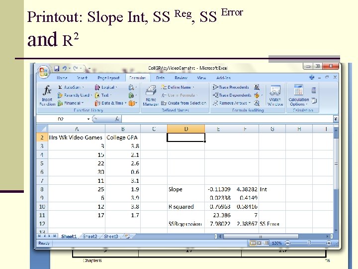Select the 'SSRegression' label cell
This screenshot has height=269, width=358.
pyautogui.click(x=186, y=224)
